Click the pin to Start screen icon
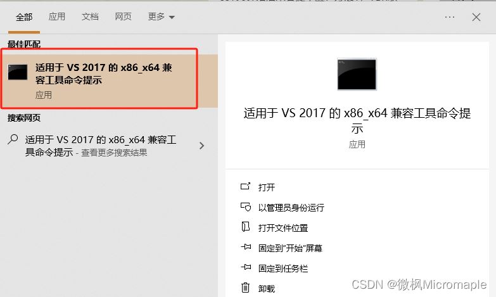 pos(246,247)
